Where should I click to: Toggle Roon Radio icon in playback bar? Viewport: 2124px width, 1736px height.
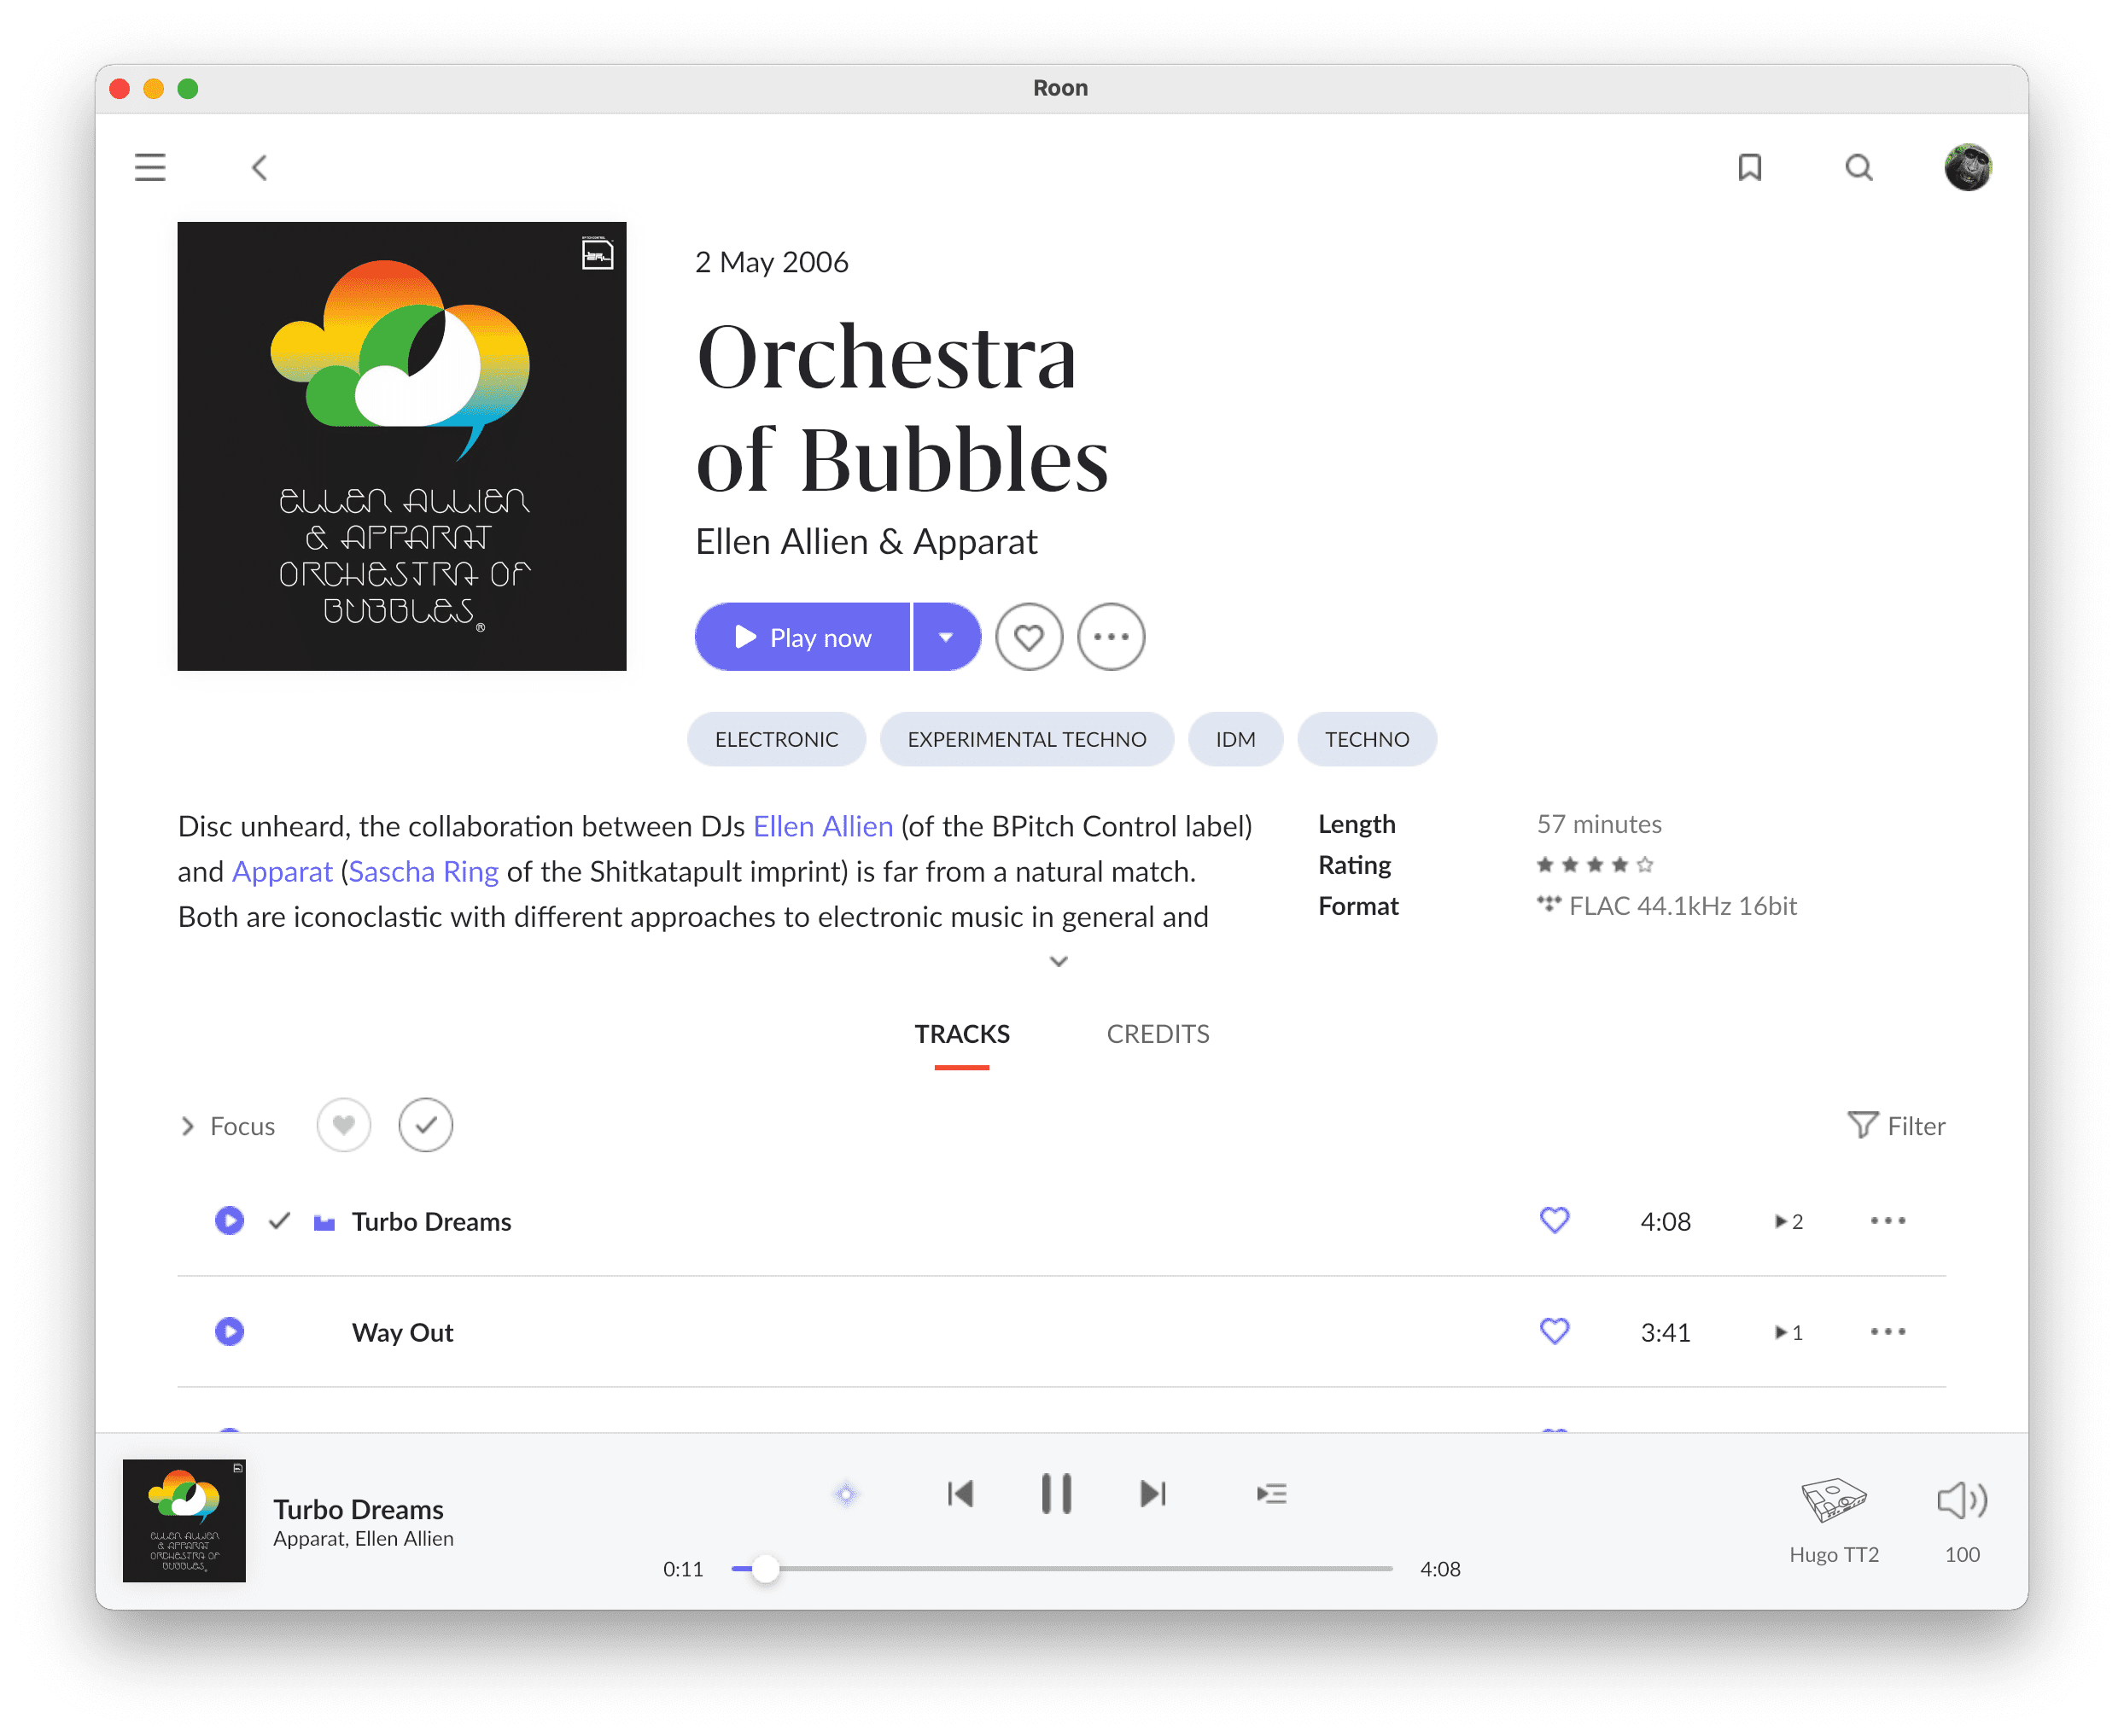(x=846, y=1493)
